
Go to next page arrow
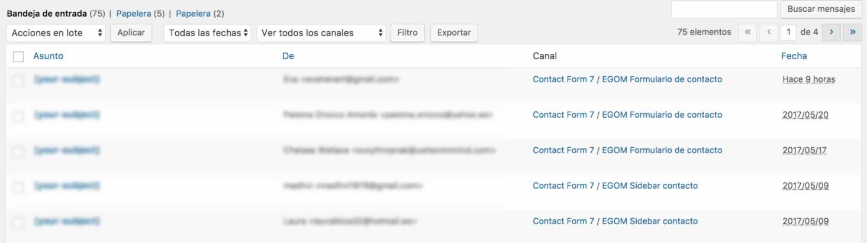tap(831, 33)
